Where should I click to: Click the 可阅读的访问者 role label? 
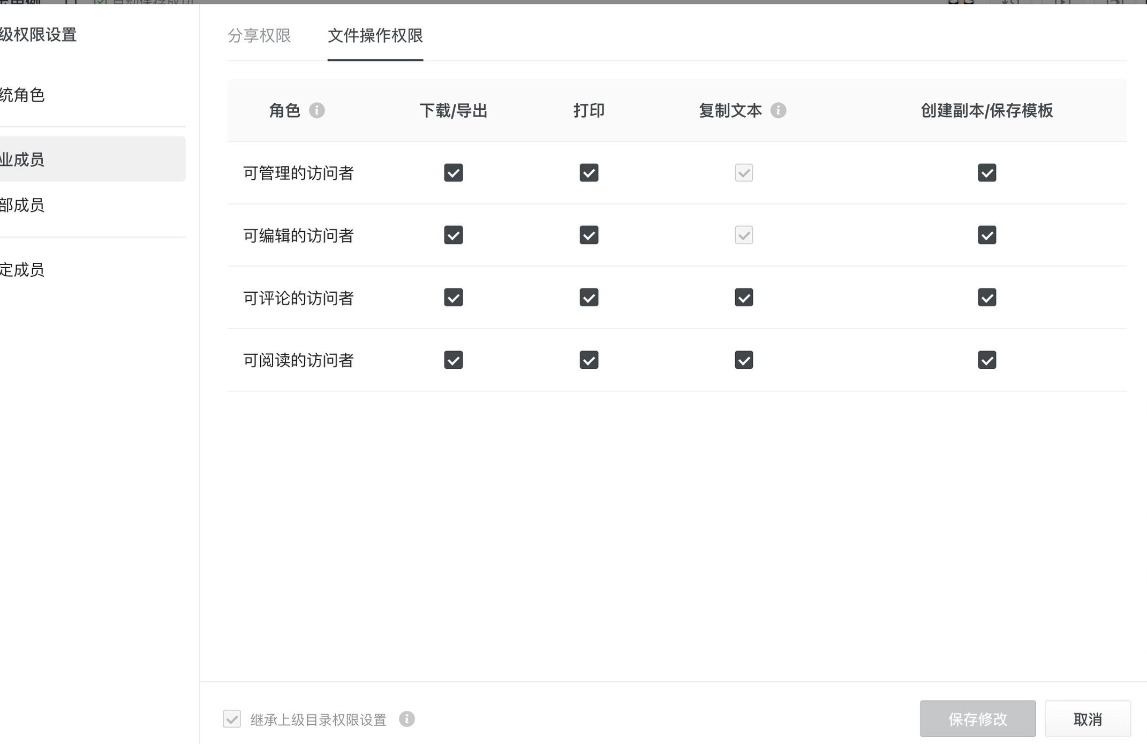click(x=298, y=360)
